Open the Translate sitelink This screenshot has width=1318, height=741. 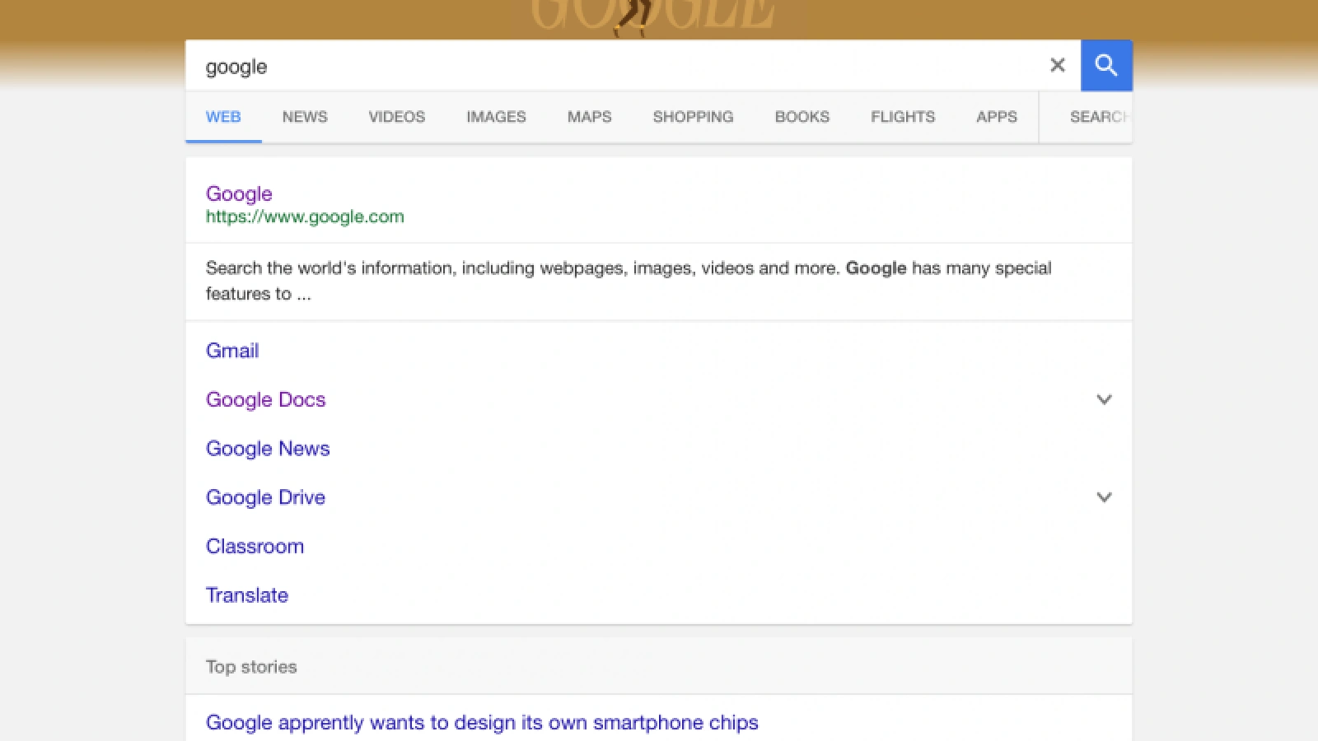[x=247, y=595]
